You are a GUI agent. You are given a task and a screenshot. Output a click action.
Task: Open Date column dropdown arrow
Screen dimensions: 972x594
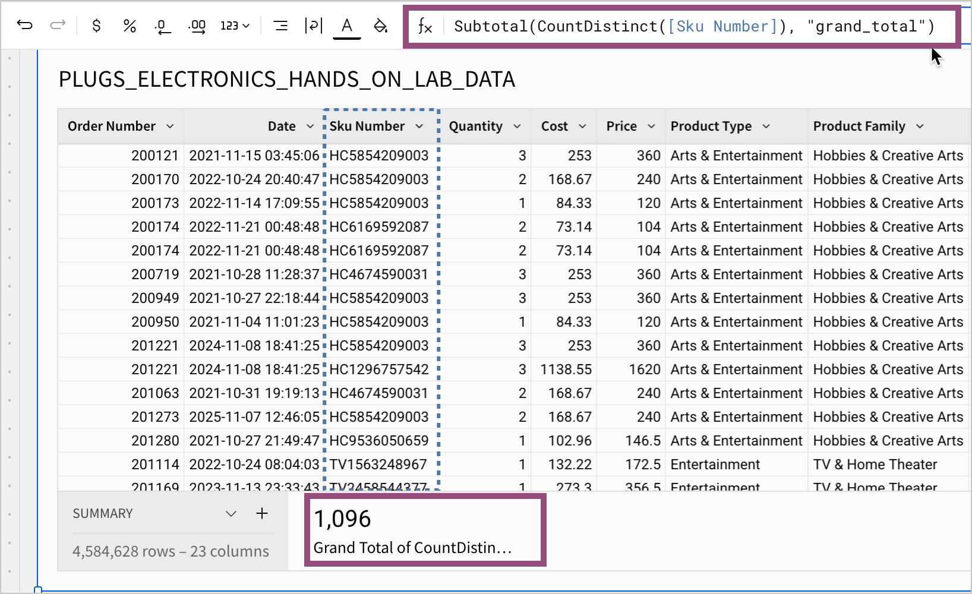coord(310,126)
